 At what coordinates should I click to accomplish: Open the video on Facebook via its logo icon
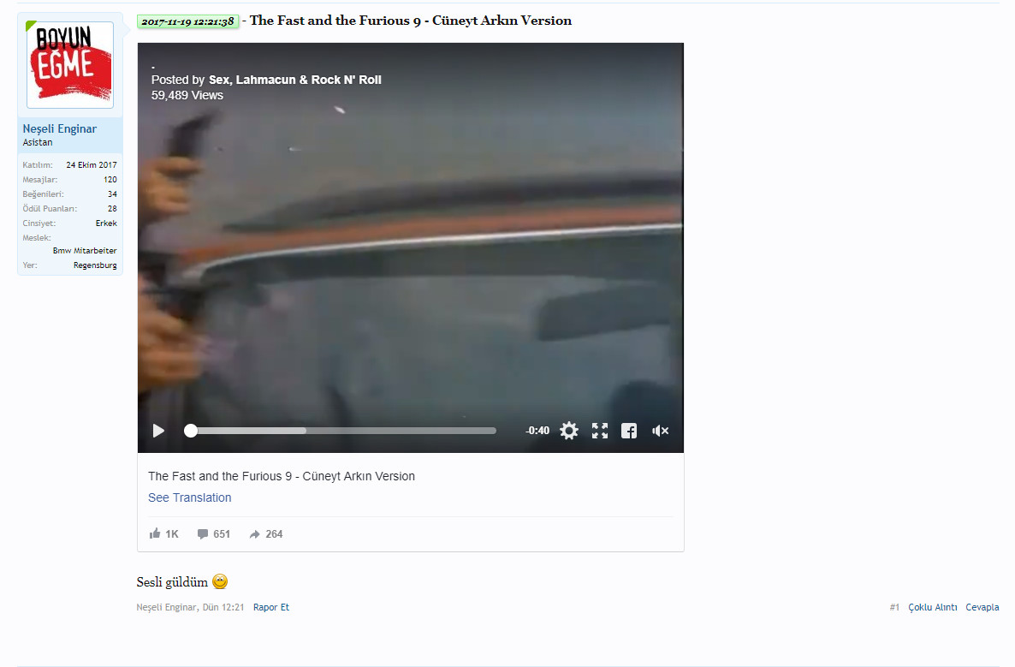629,431
